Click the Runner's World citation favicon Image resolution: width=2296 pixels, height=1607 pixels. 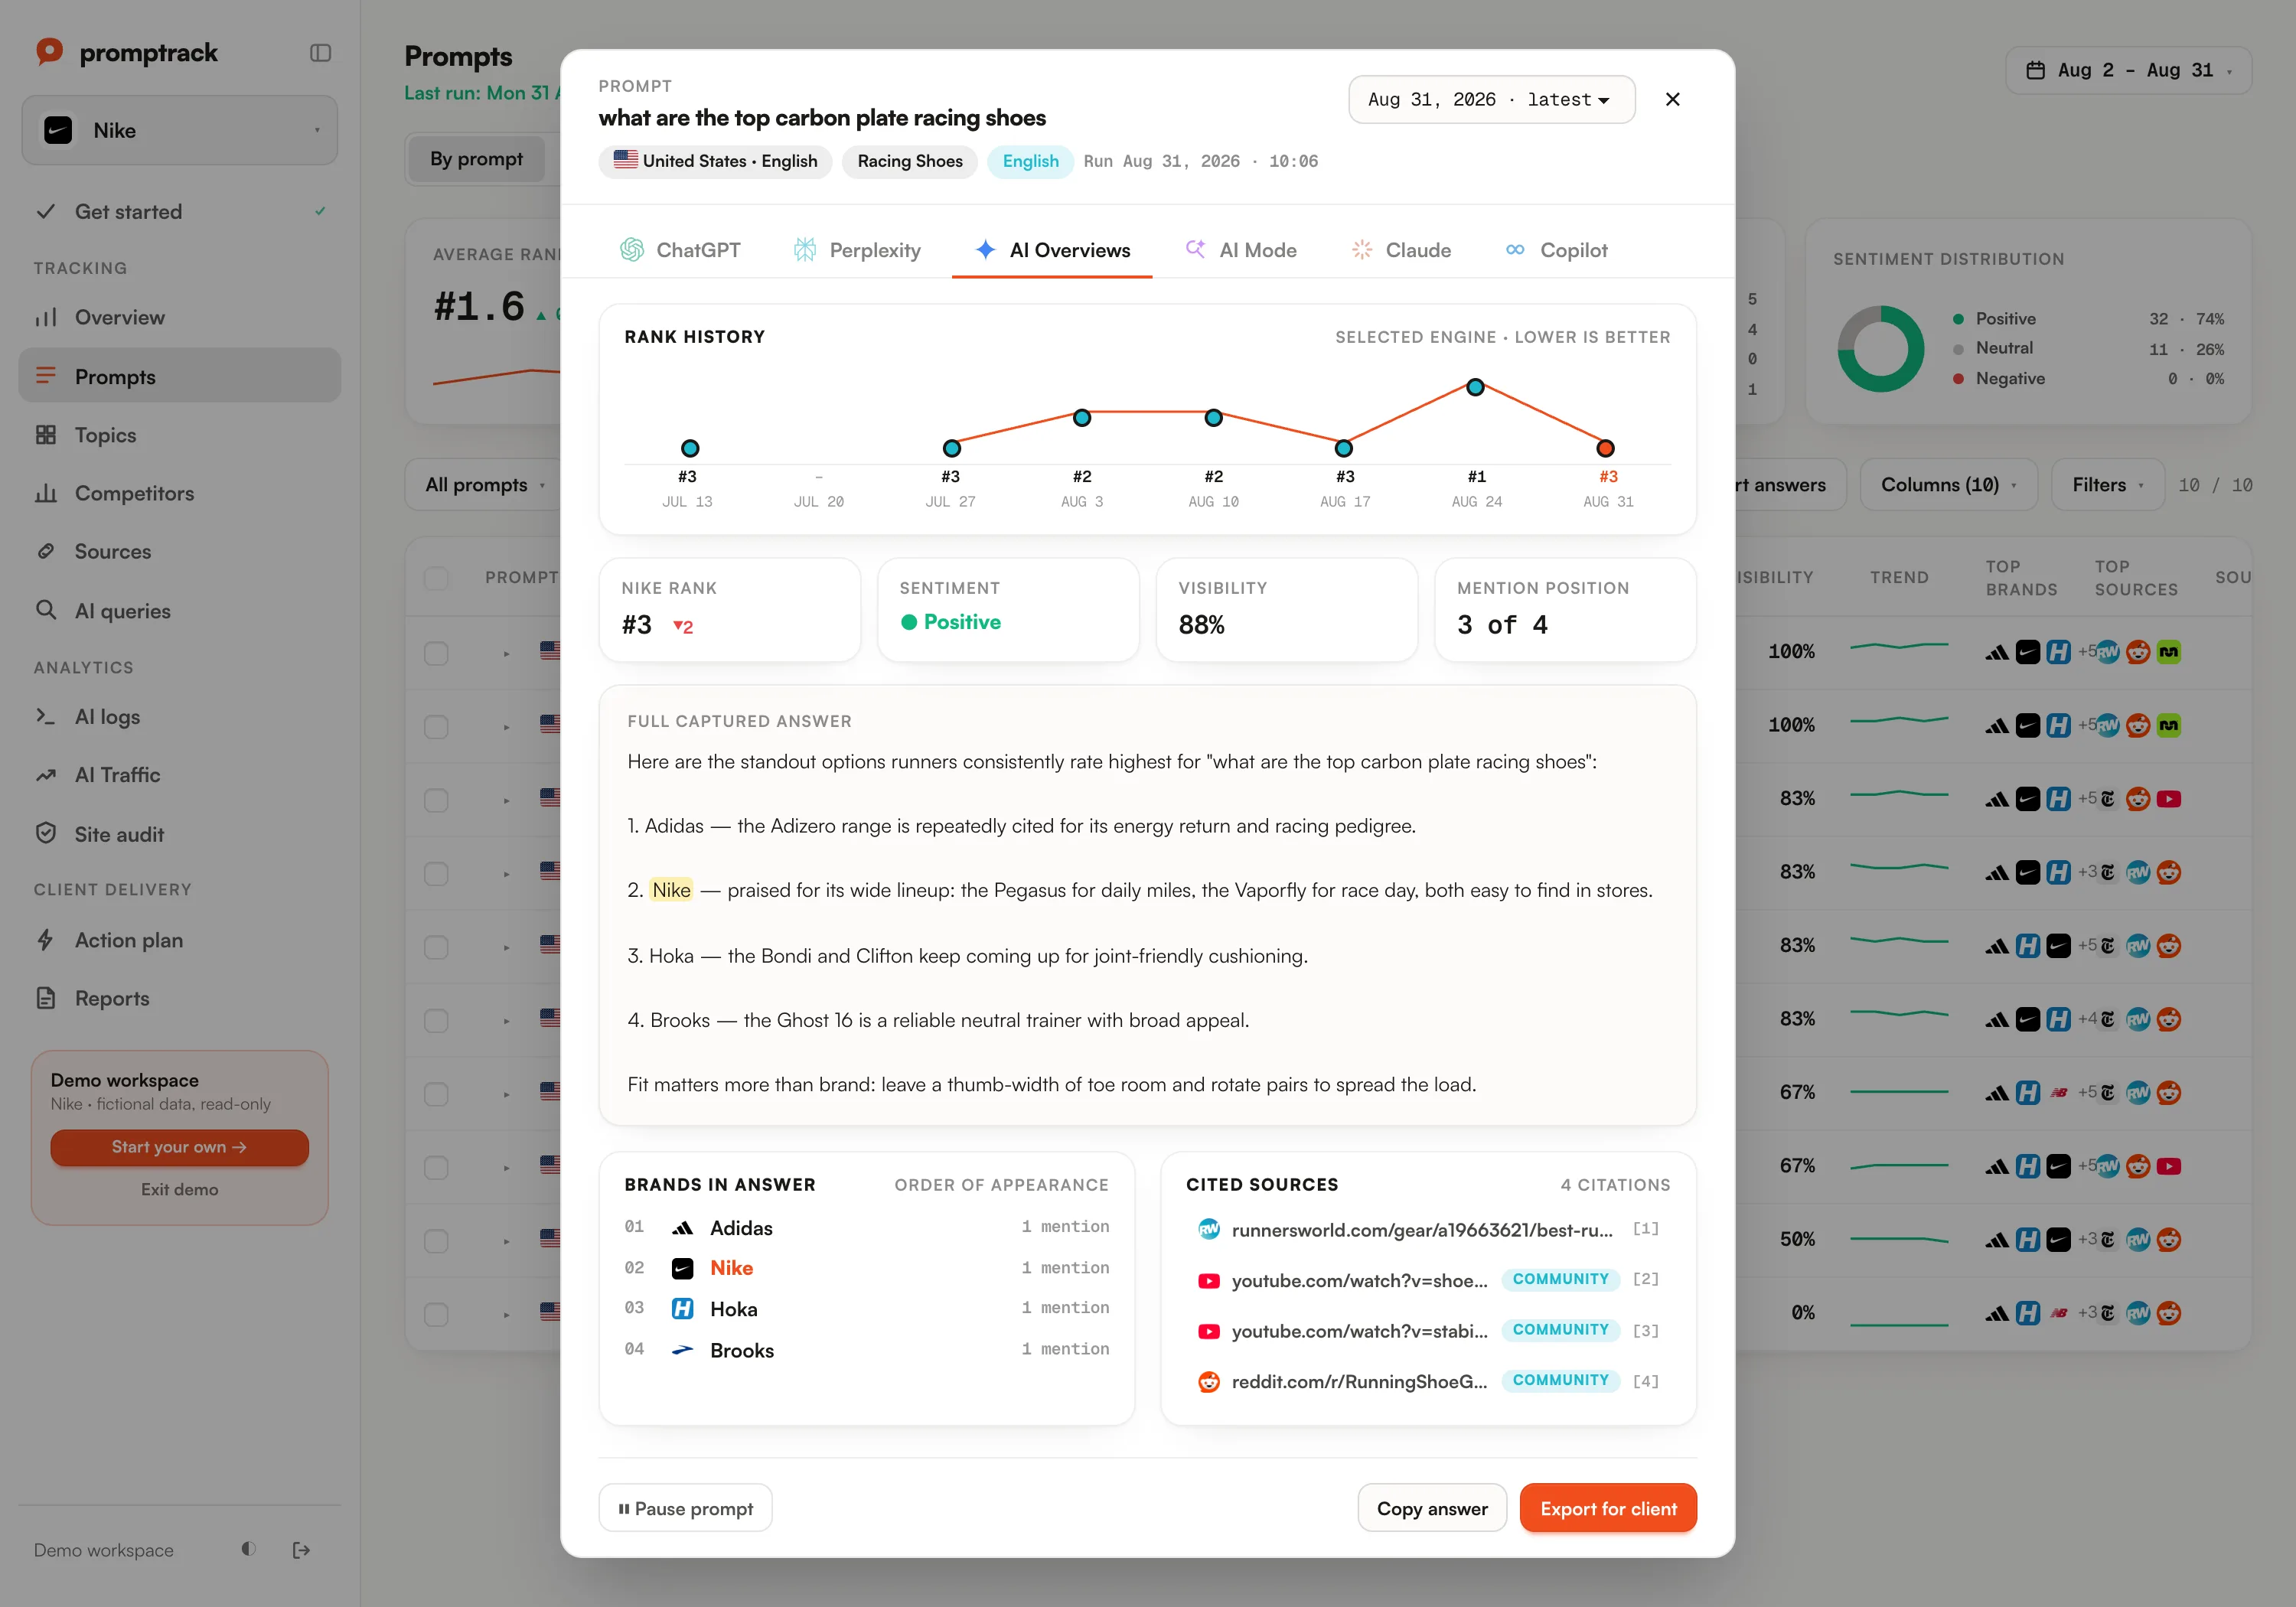pos(1209,1229)
